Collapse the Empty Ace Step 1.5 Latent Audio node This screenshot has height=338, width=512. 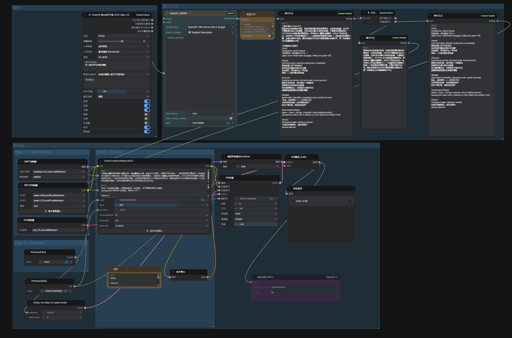30,302
